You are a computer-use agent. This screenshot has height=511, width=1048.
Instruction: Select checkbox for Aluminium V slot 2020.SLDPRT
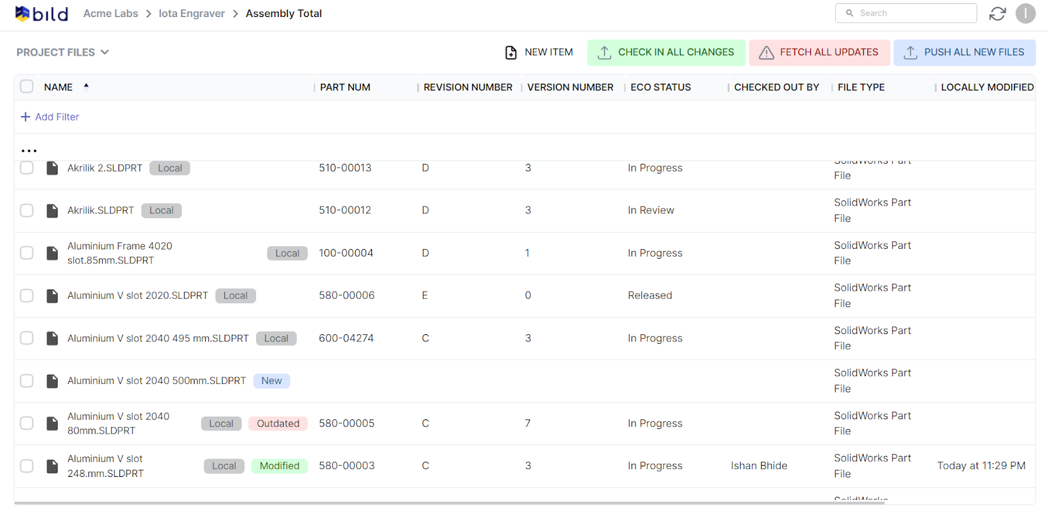[x=27, y=295]
